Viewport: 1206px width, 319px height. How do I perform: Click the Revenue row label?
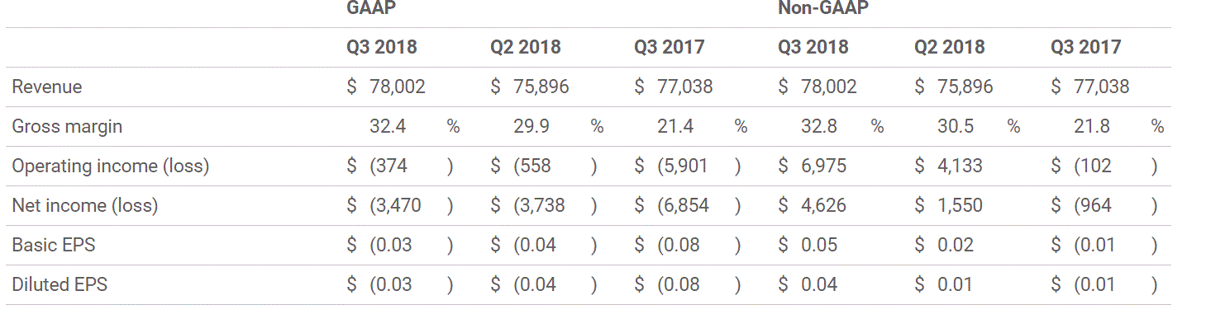click(x=47, y=87)
